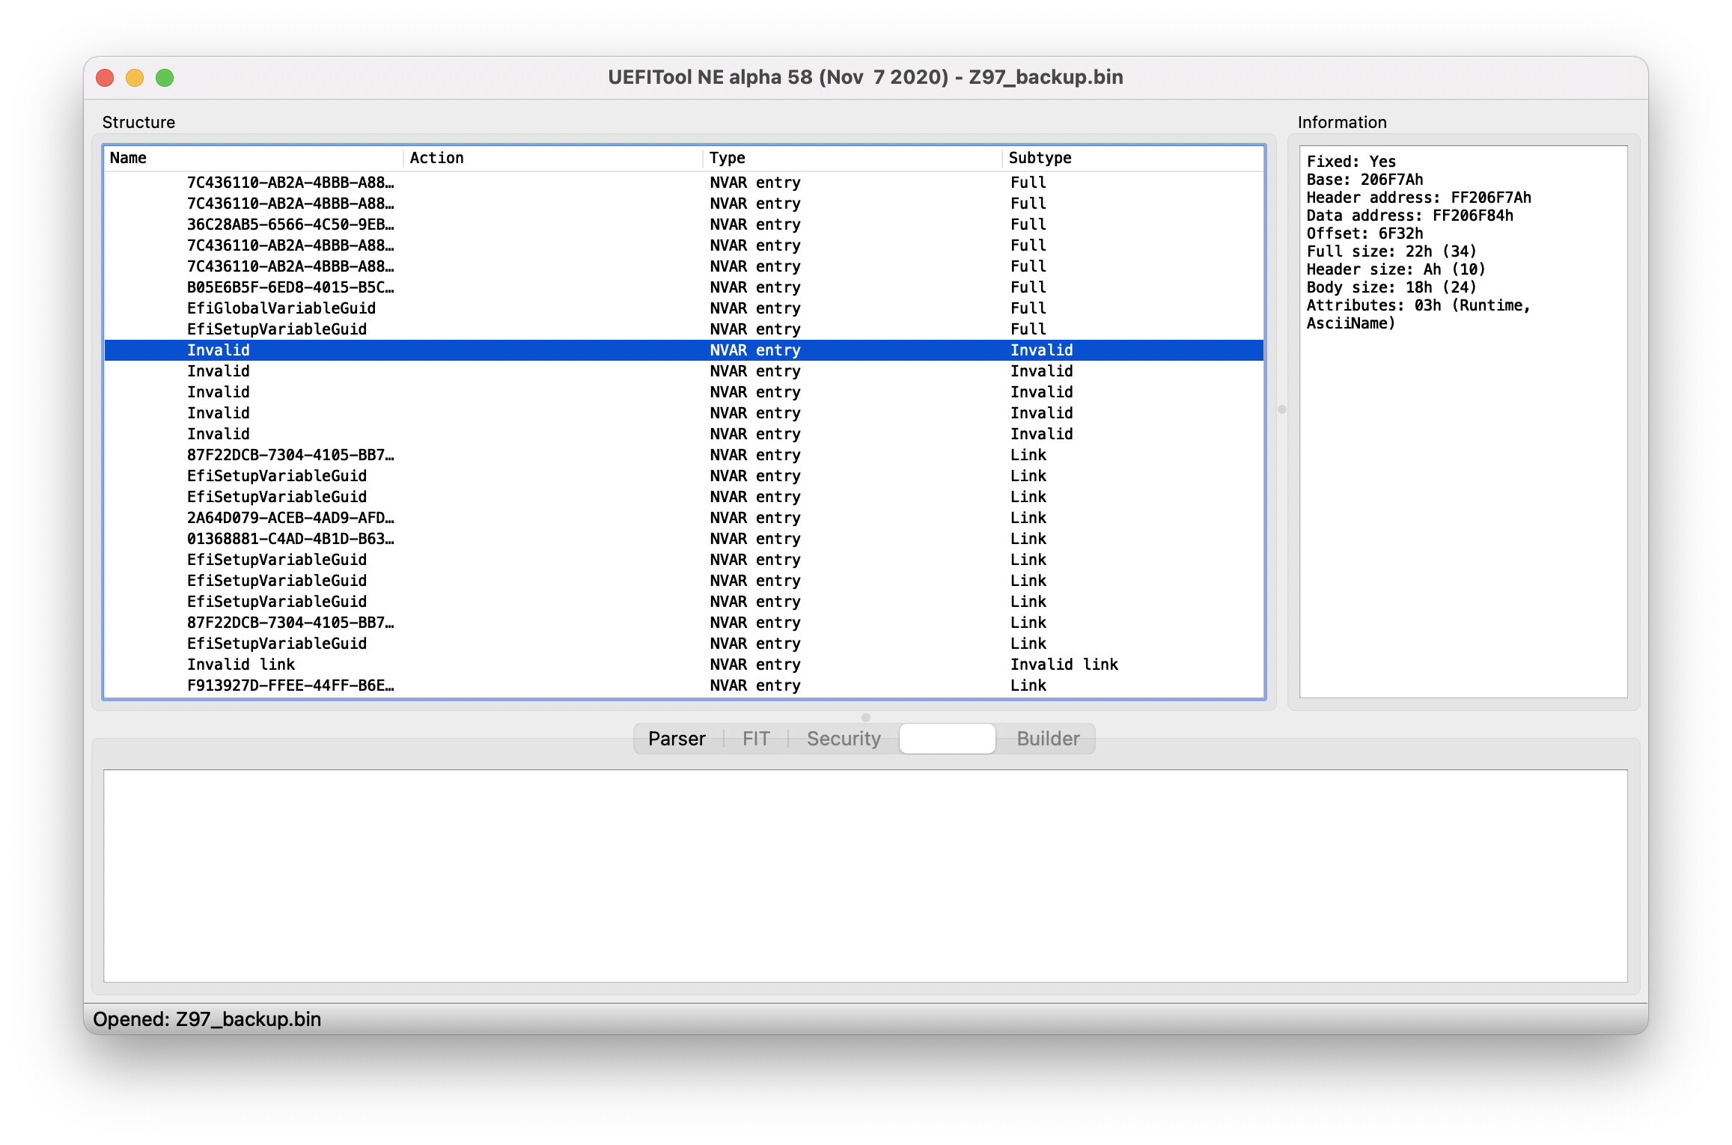Click the 'Header size: Ah (10)' line
The height and width of the screenshot is (1145, 1732).
click(x=1396, y=269)
